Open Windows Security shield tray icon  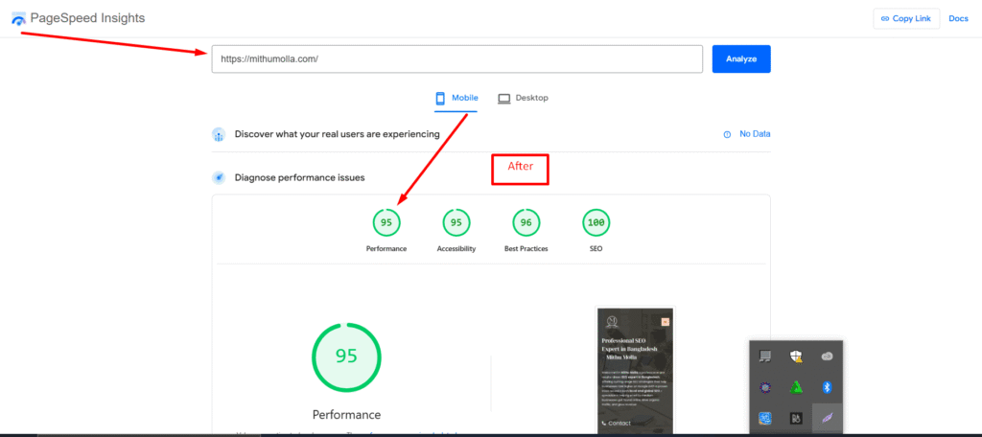tap(795, 356)
